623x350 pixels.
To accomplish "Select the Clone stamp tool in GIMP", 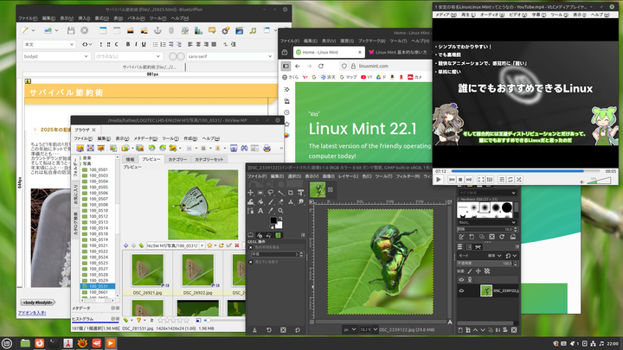I will [x=291, y=201].
